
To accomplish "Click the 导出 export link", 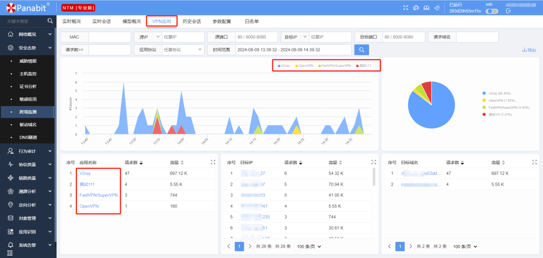I will pyautogui.click(x=529, y=50).
